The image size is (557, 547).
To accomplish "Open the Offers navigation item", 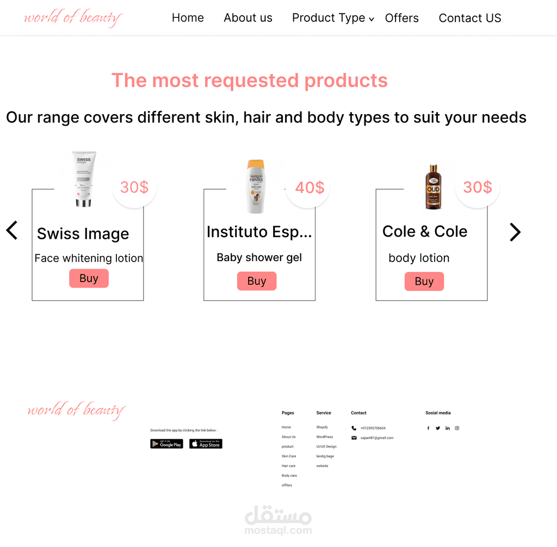I will (402, 18).
